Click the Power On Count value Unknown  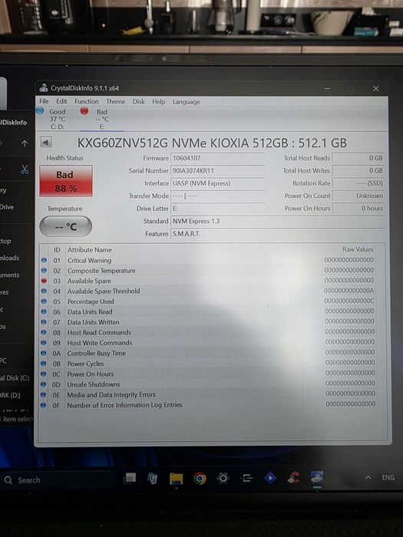pos(358,196)
